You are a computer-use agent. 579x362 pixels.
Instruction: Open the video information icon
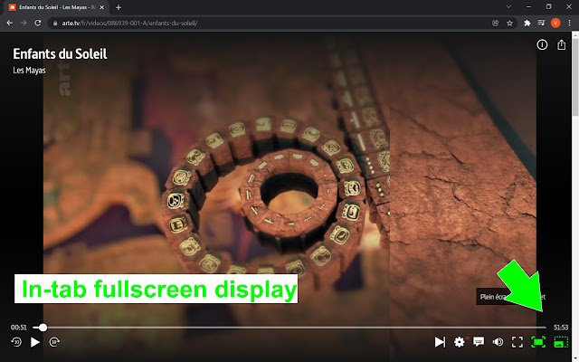(542, 44)
